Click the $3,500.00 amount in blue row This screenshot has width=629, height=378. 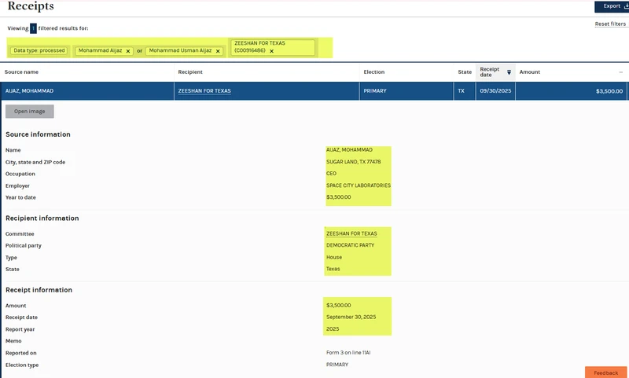609,91
